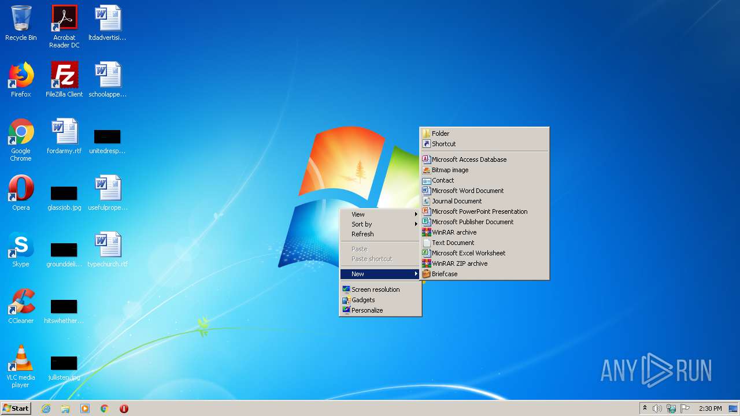Screen dimensions: 740x416
Task: Open Gadgets from the context menu
Action: [x=380, y=300]
